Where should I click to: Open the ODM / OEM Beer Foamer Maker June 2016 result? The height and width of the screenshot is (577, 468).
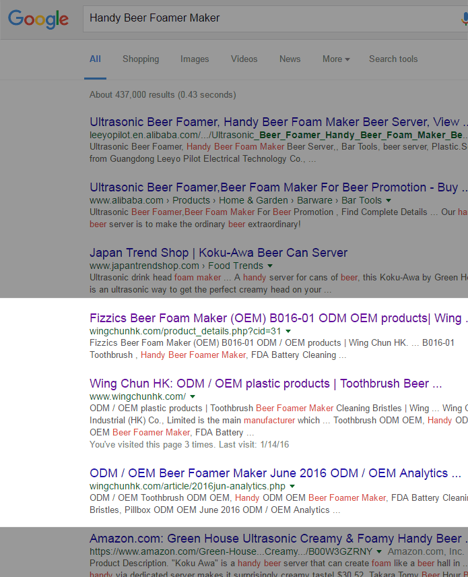click(275, 473)
